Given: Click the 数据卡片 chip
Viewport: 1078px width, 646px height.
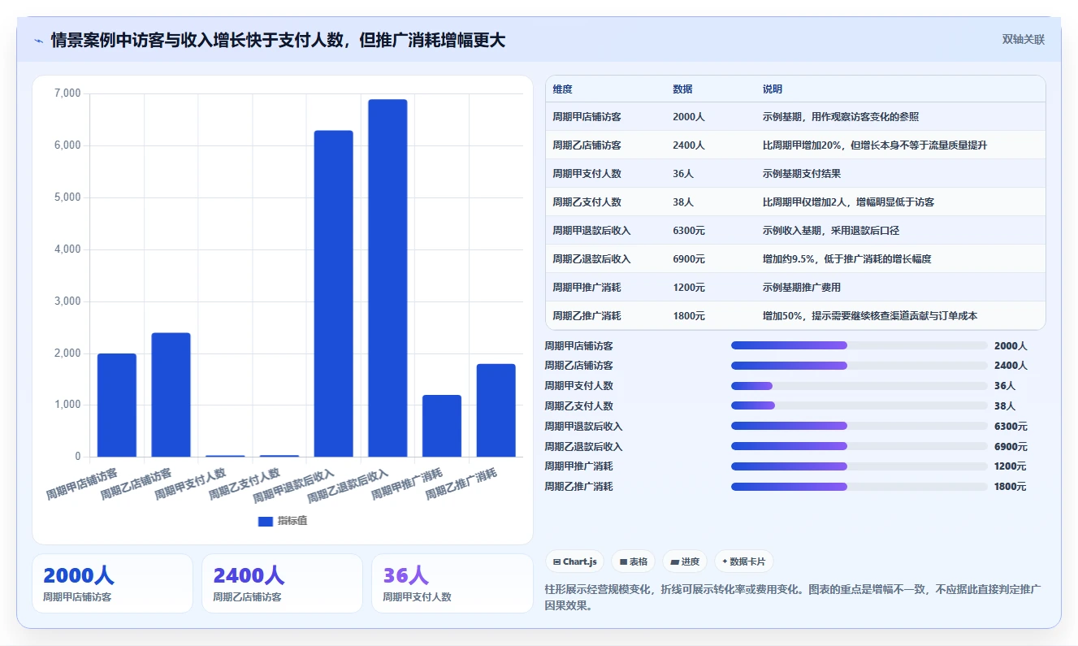Looking at the screenshot, I should [x=744, y=561].
